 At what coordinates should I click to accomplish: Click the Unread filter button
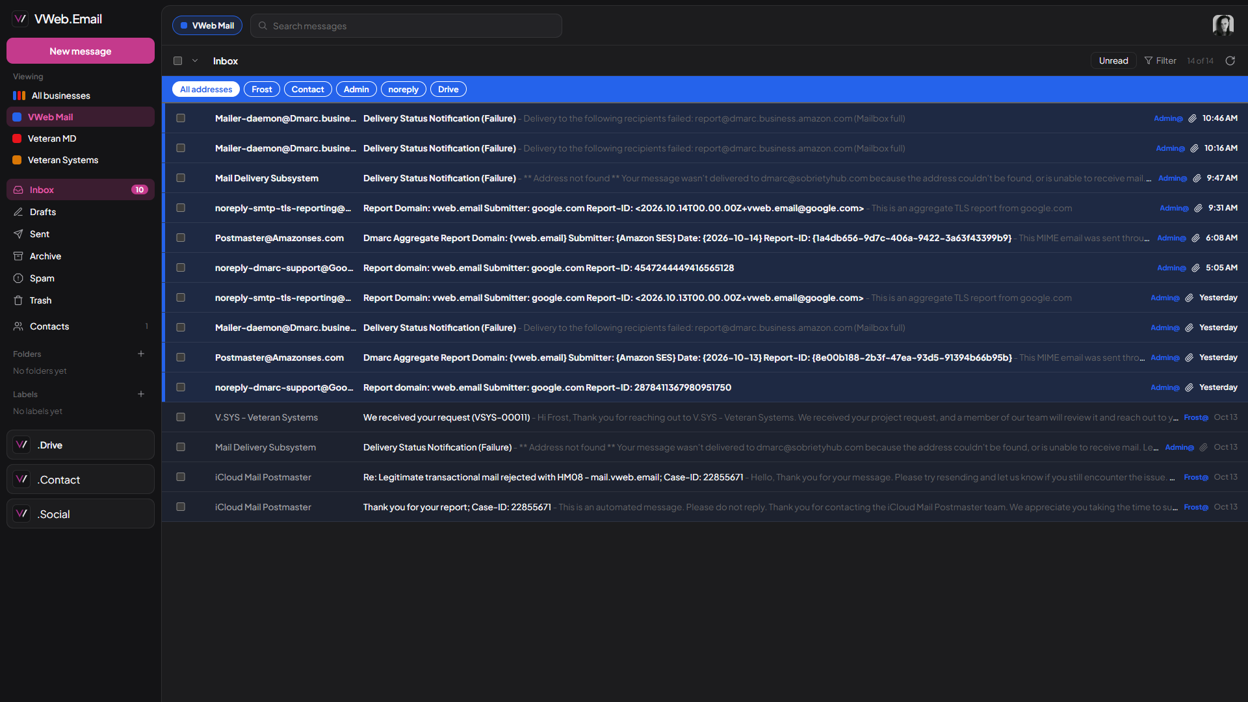point(1113,60)
